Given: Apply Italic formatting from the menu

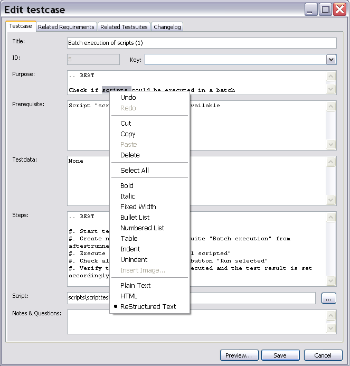Looking at the screenshot, I should pyautogui.click(x=149, y=196).
